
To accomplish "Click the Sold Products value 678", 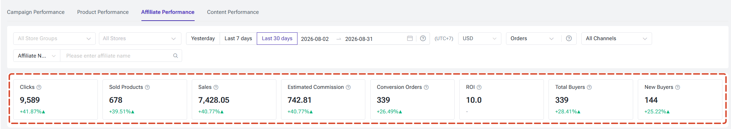I will [x=116, y=100].
